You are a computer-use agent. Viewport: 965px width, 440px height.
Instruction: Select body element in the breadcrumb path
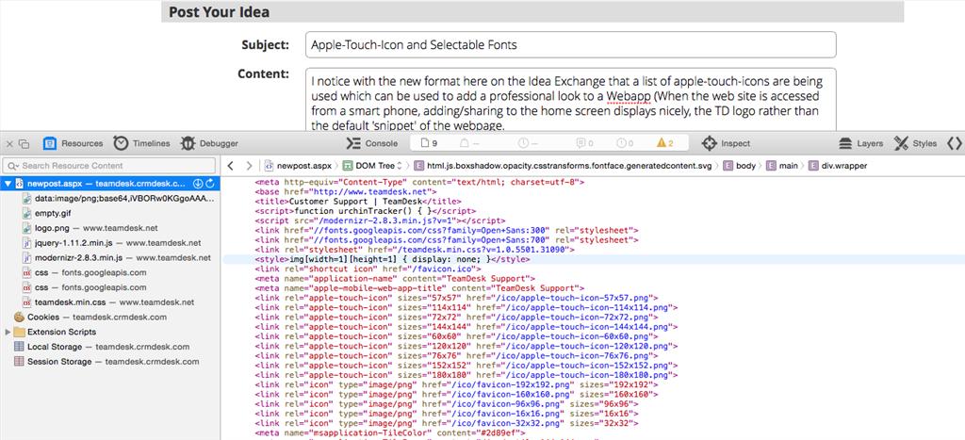[743, 166]
